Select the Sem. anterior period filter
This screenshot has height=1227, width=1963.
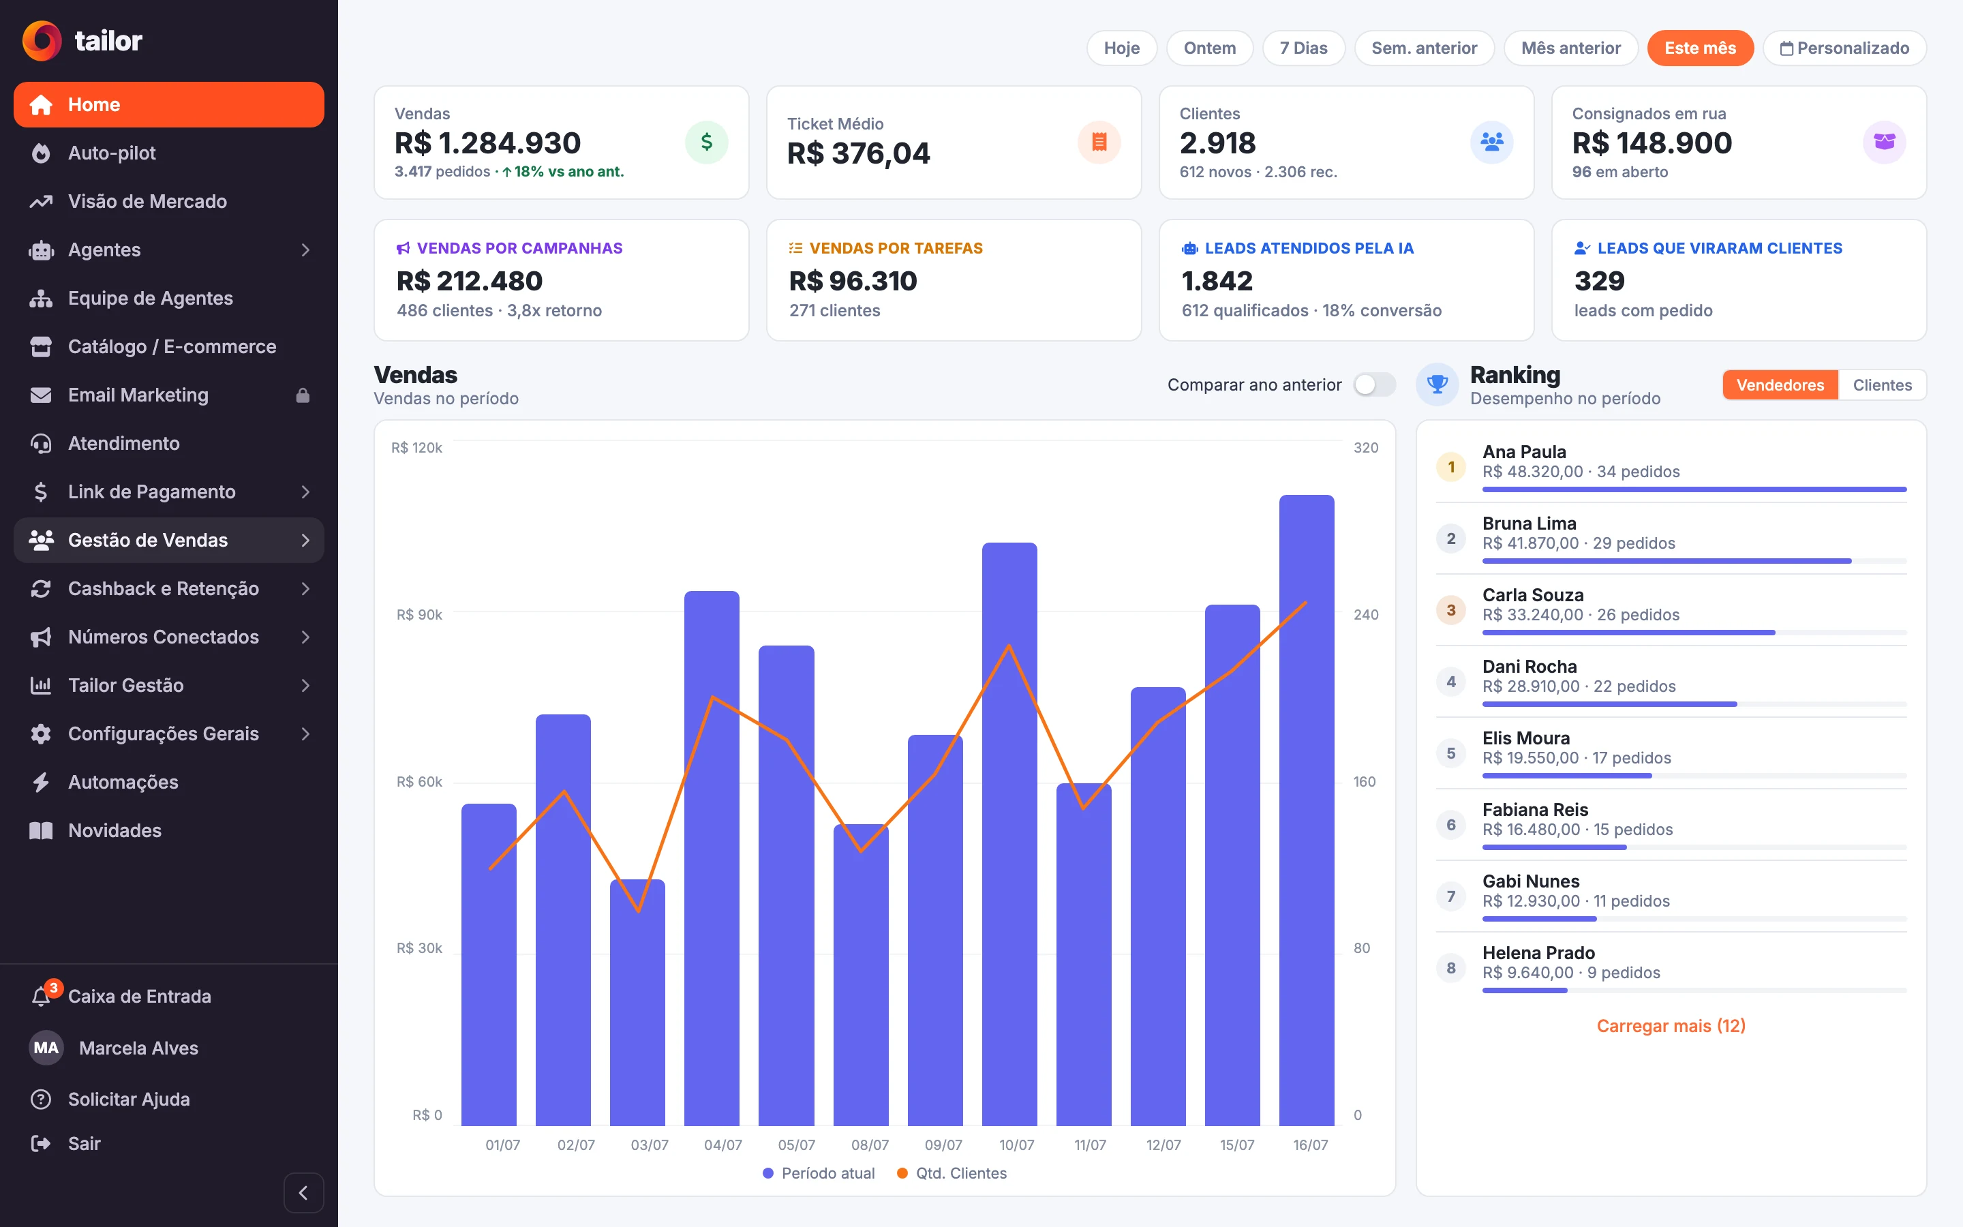tap(1425, 48)
